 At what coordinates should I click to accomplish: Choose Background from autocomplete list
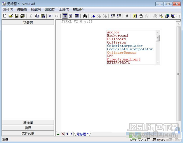pyautogui.click(x=117, y=36)
